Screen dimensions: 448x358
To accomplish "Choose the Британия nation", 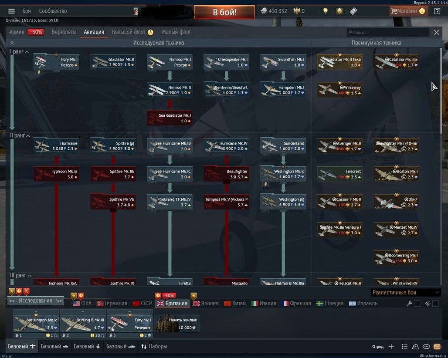I will 172,303.
